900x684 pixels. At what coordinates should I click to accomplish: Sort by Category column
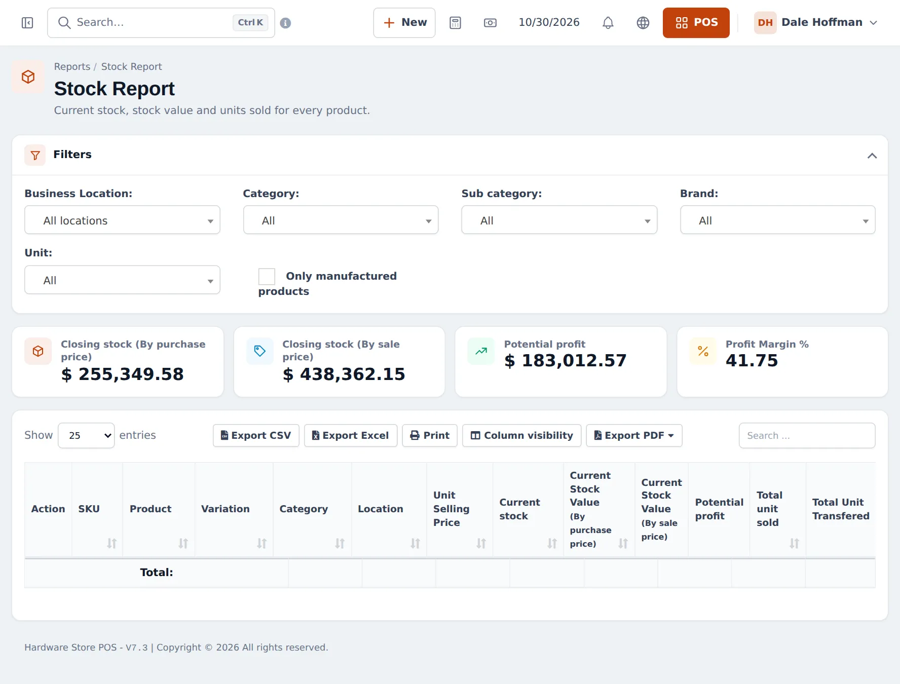[x=312, y=509]
